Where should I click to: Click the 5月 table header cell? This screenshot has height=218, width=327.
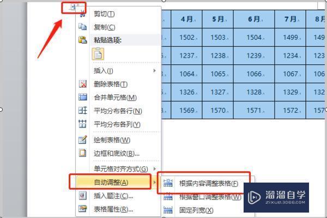217,19
